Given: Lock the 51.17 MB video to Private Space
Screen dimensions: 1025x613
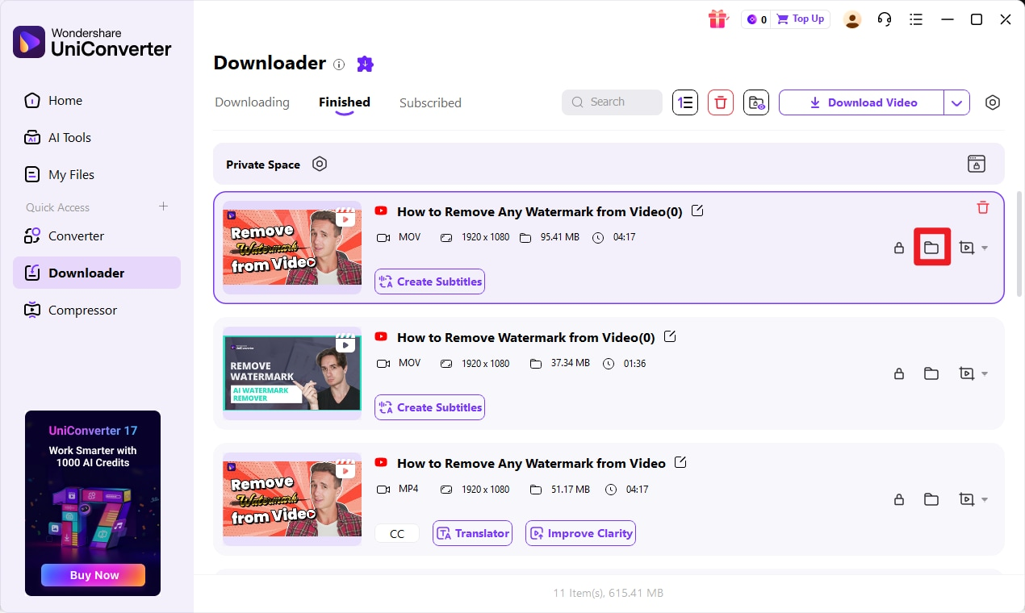Looking at the screenshot, I should click(x=899, y=499).
